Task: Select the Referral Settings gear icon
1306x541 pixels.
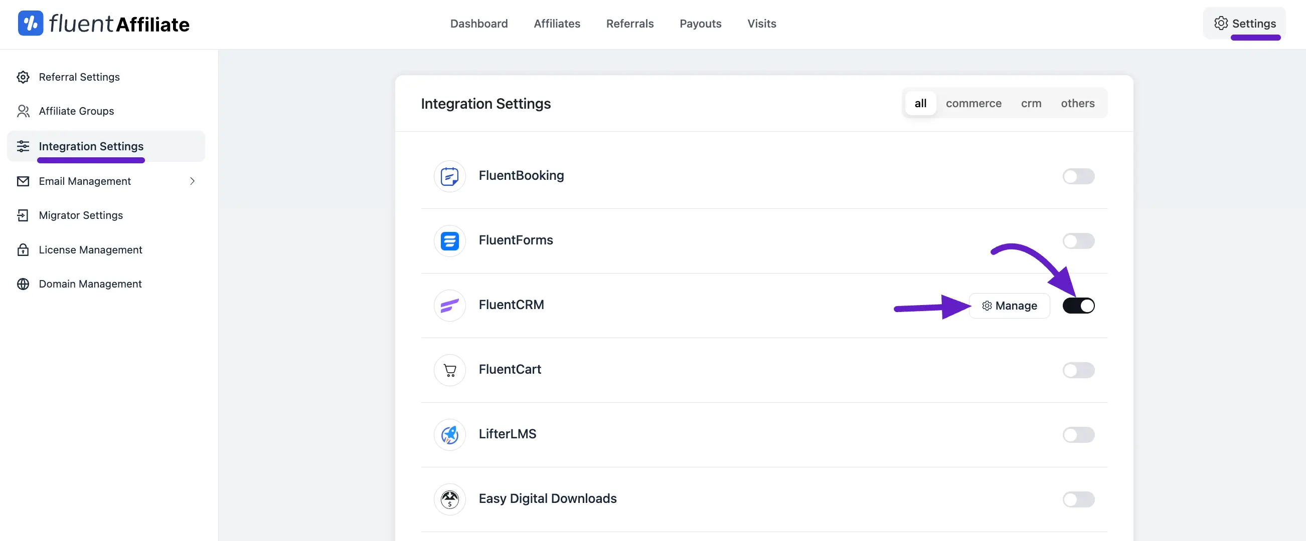Action: (23, 77)
